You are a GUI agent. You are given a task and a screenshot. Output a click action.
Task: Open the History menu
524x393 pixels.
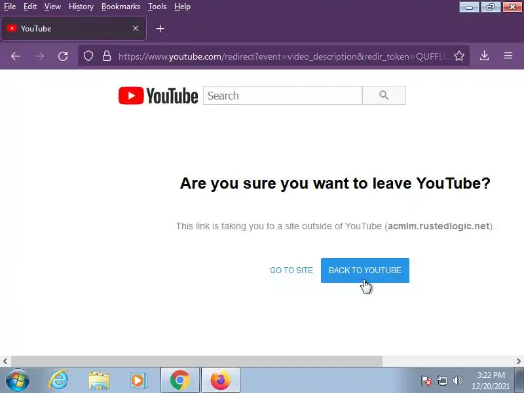click(81, 7)
